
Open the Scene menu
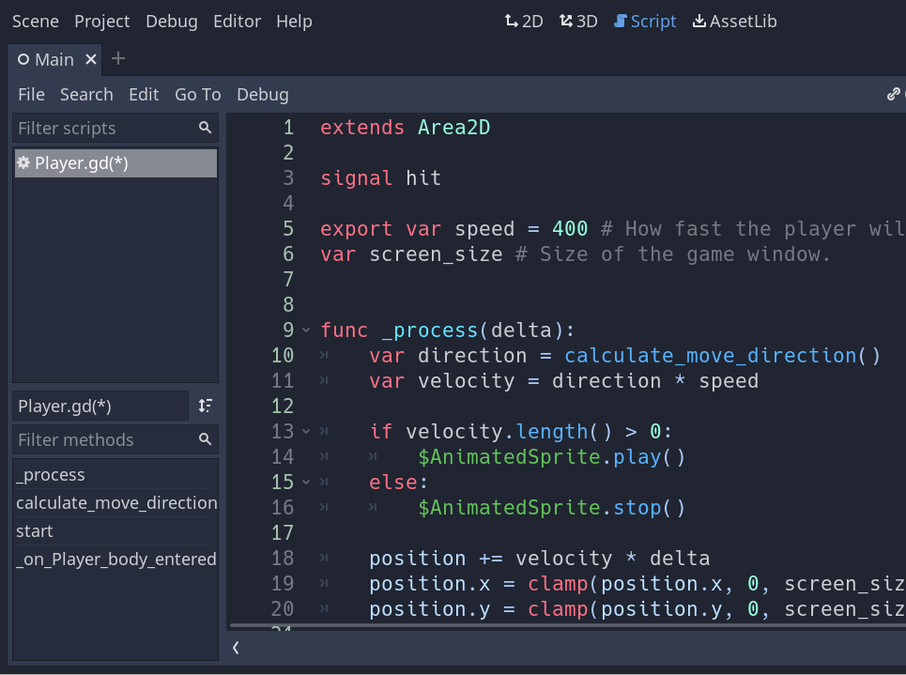35,21
